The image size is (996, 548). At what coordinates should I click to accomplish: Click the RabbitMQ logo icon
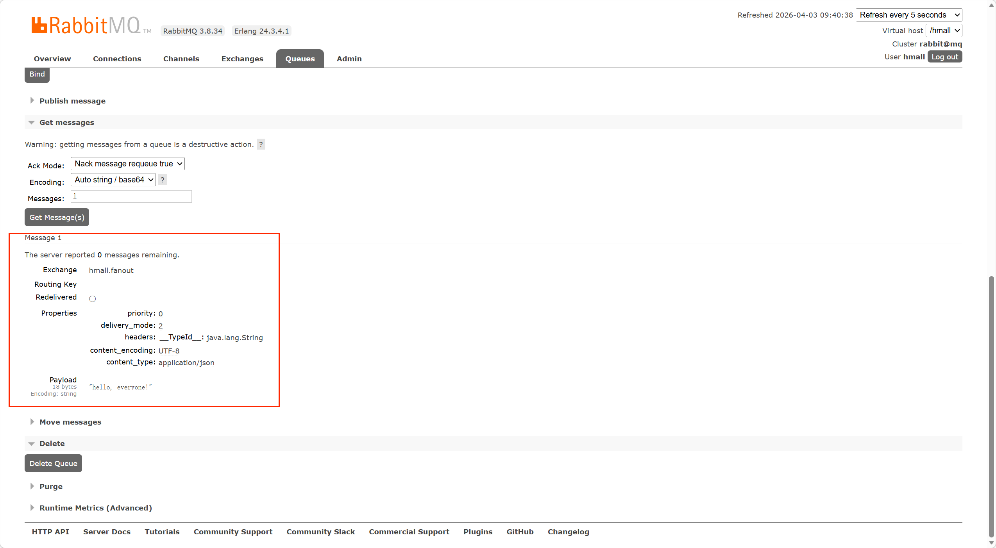(x=39, y=25)
